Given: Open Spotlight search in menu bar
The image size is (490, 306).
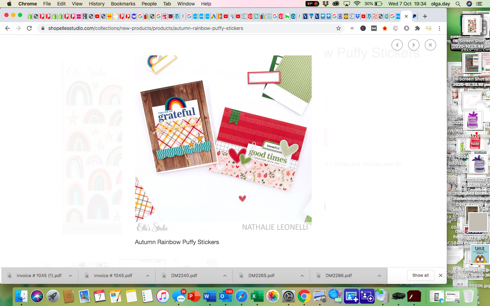Looking at the screenshot, I should pos(458,4).
